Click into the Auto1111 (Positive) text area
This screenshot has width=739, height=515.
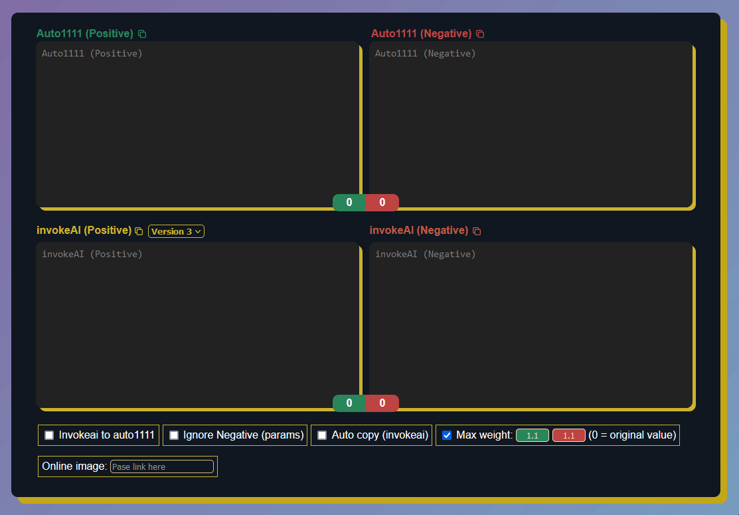pyautogui.click(x=197, y=124)
